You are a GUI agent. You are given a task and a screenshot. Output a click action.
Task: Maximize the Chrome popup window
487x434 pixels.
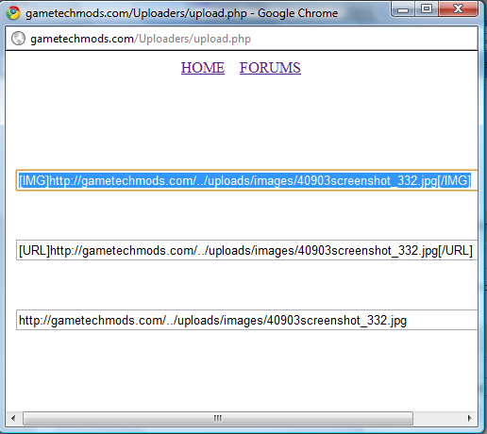[427, 9]
